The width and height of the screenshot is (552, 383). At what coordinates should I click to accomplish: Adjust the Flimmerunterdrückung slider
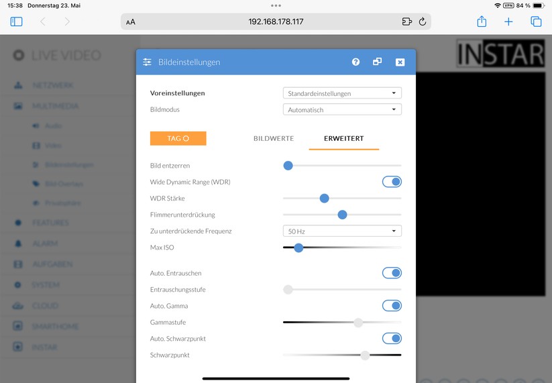point(342,215)
